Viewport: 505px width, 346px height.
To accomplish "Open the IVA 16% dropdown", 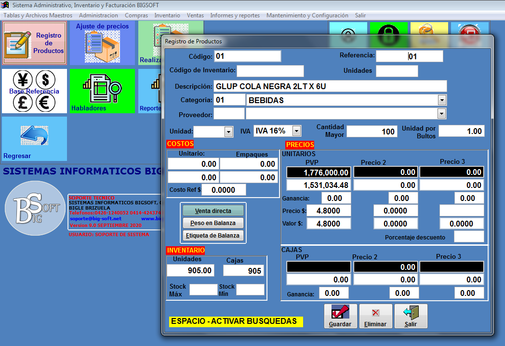I will pyautogui.click(x=296, y=131).
